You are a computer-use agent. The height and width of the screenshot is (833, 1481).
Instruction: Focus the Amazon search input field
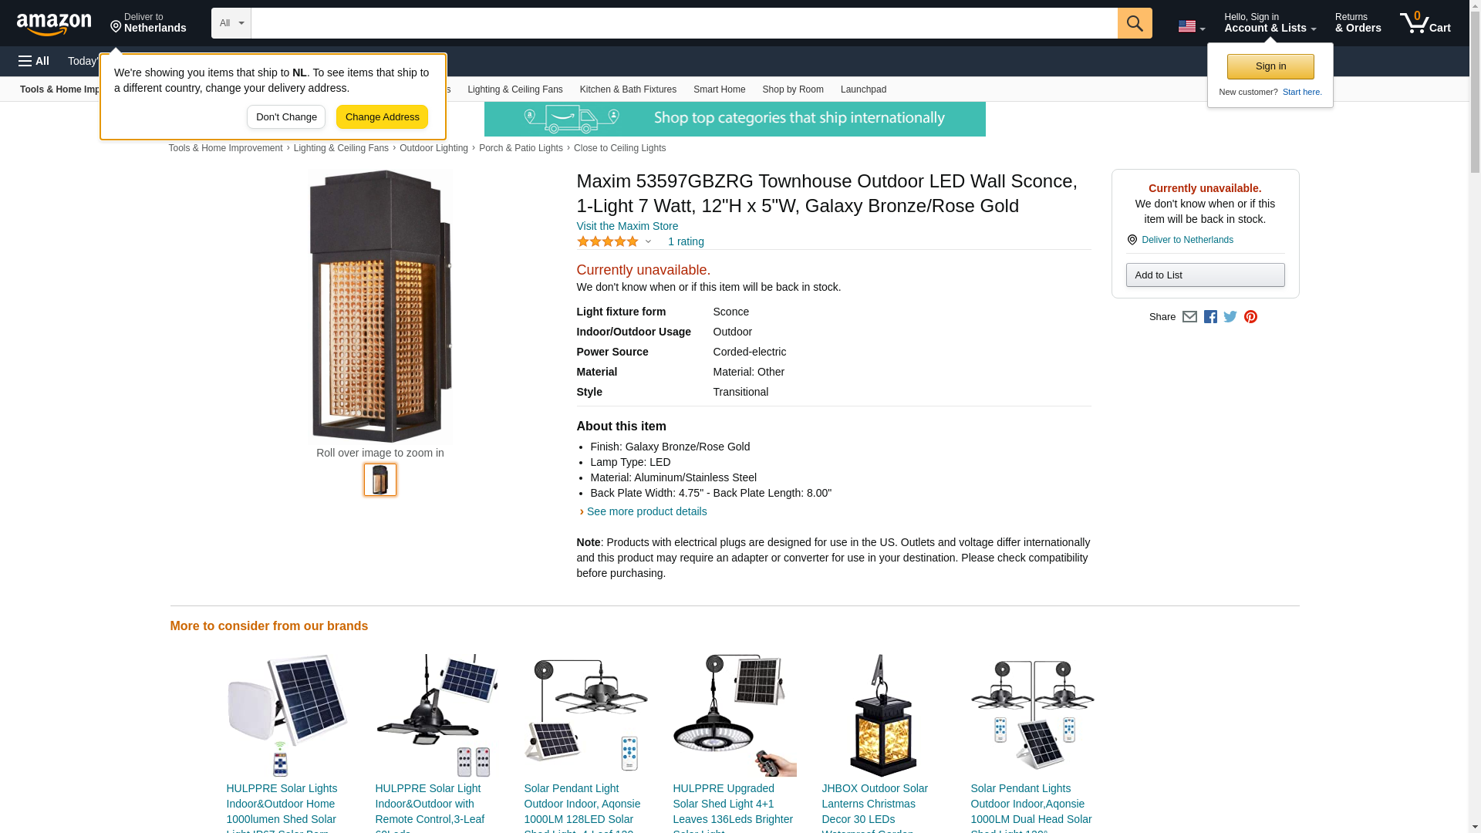tap(683, 23)
